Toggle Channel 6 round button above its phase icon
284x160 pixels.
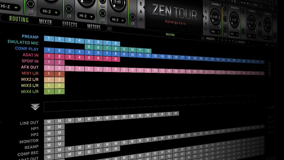[243, 31]
